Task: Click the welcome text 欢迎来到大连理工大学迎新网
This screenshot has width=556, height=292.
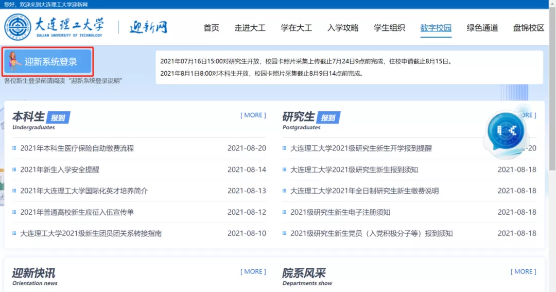Action: (x=54, y=5)
